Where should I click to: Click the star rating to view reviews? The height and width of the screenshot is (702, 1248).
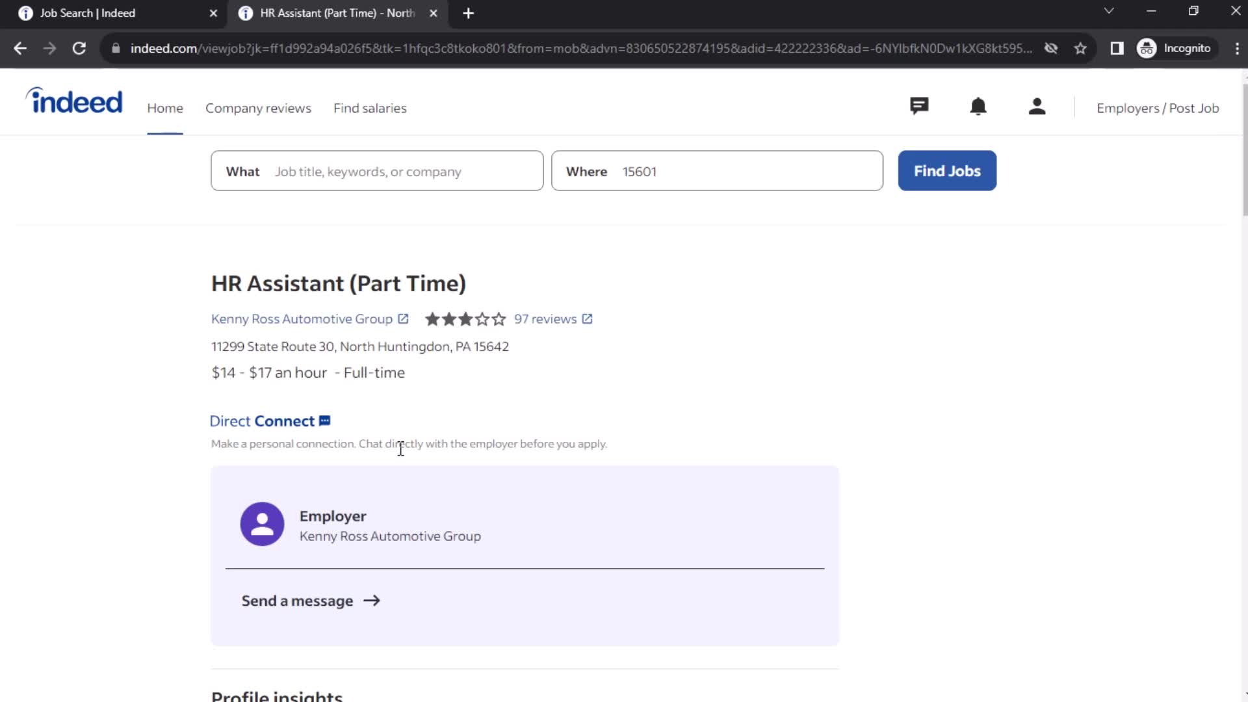[465, 319]
